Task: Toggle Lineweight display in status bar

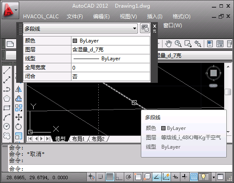Action: coord(185,177)
